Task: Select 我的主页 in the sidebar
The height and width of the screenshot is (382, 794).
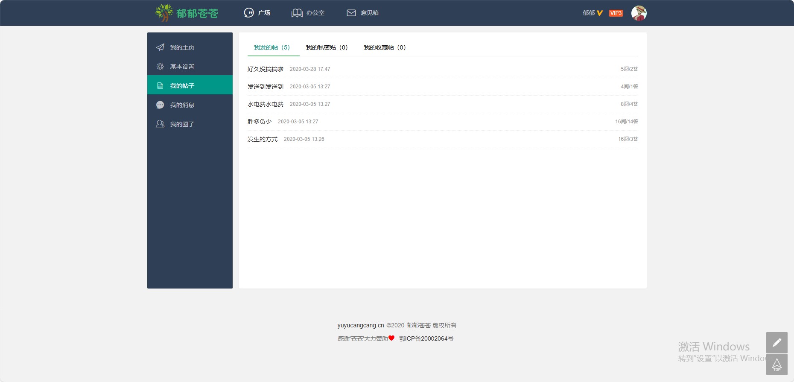Action: point(190,47)
